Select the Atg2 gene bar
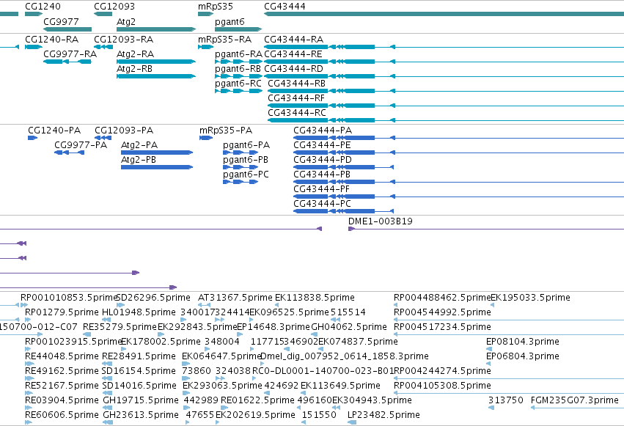Viewport: 624px width, 426px height. coord(156,29)
